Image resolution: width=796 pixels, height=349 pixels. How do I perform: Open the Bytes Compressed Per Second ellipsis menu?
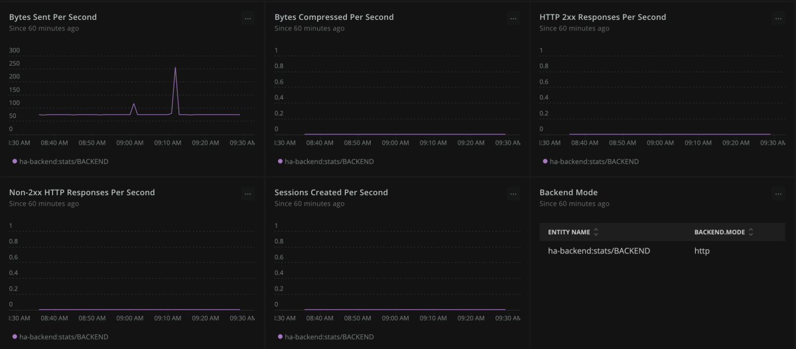(513, 19)
